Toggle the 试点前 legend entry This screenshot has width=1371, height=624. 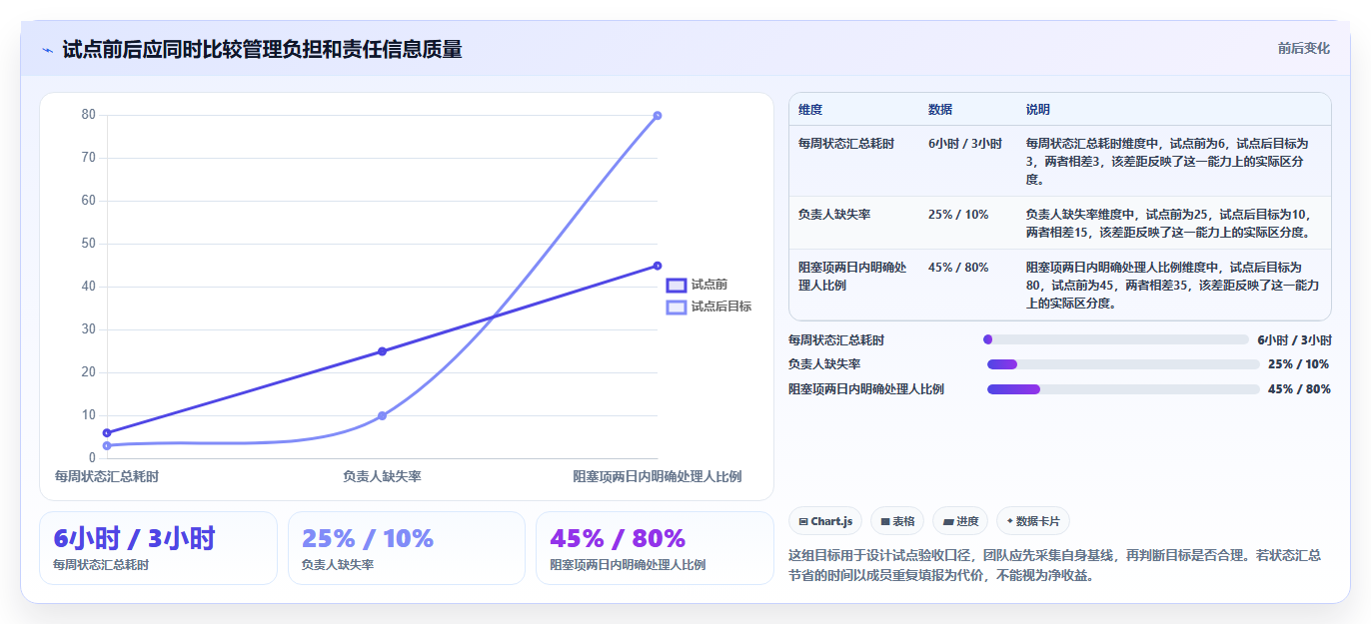(x=697, y=285)
